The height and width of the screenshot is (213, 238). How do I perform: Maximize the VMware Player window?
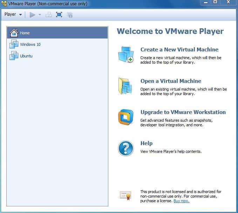coord(215,2)
